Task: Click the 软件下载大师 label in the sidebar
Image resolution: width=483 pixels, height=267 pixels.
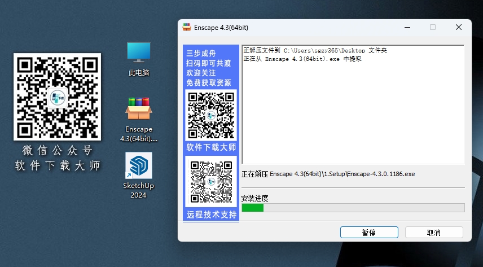Action: [x=211, y=147]
